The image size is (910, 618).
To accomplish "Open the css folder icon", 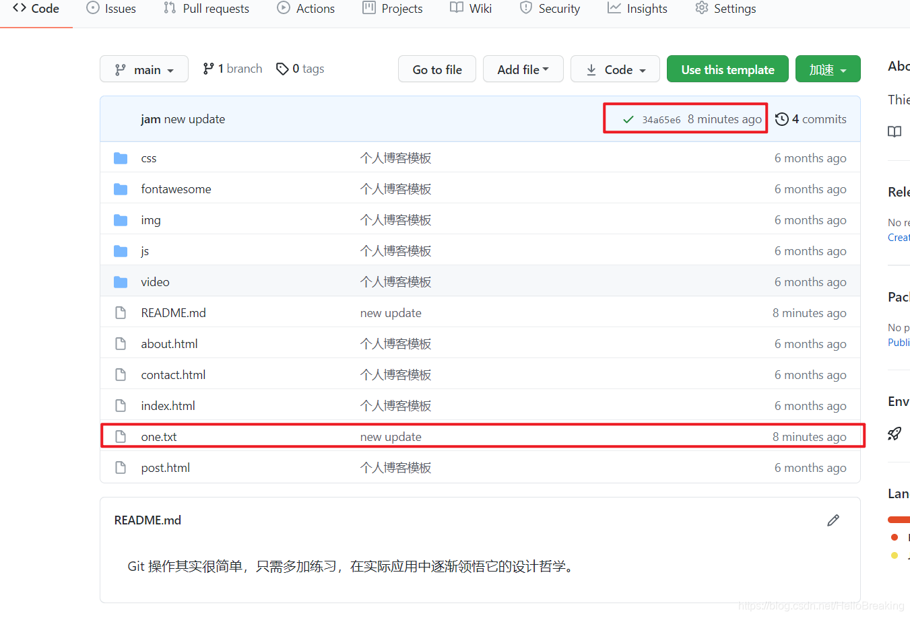I will click(x=121, y=158).
